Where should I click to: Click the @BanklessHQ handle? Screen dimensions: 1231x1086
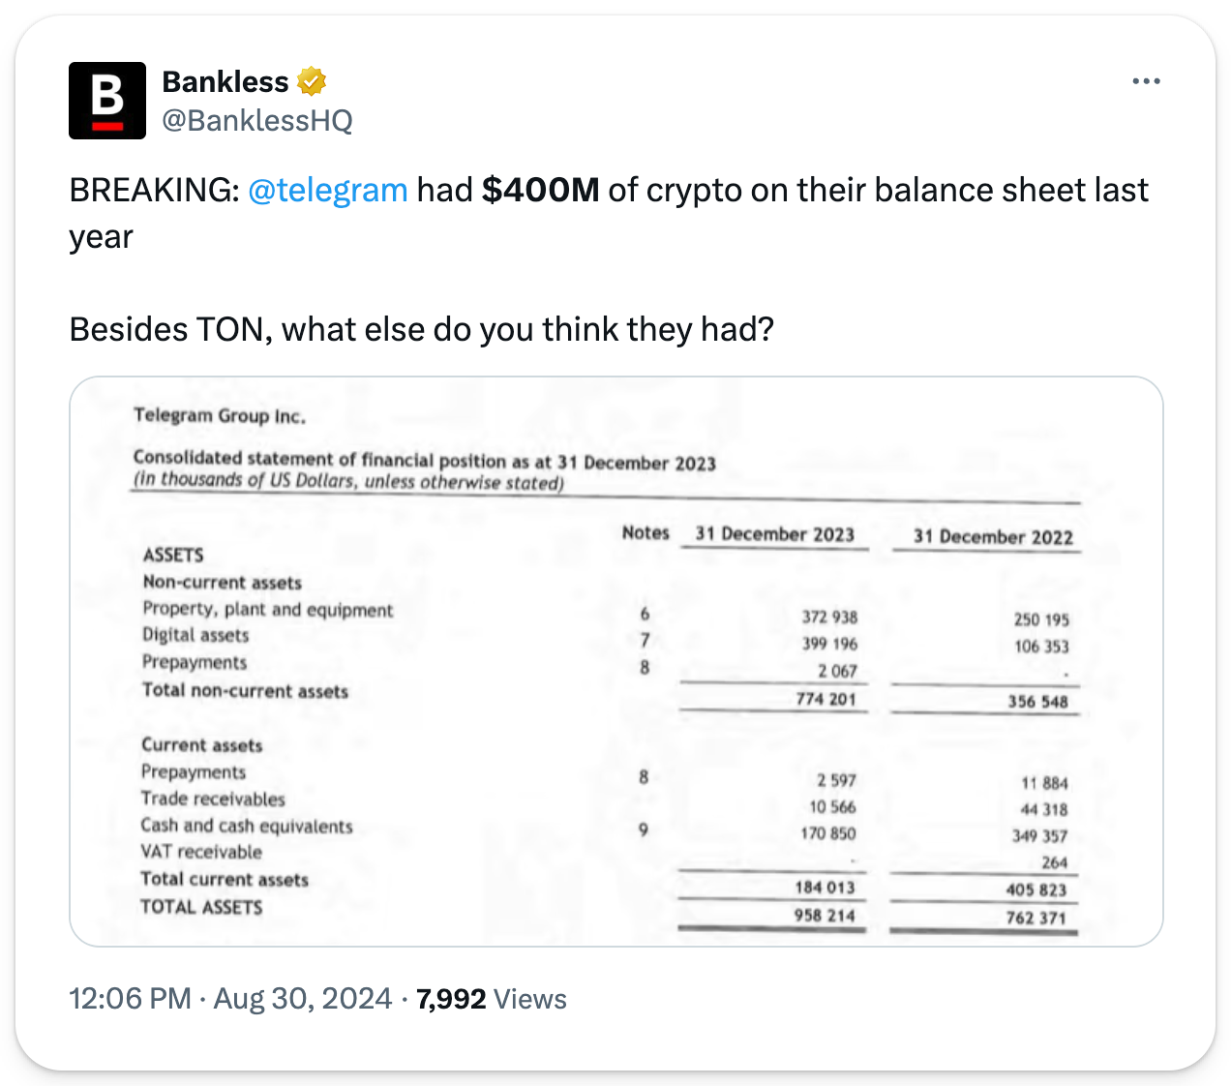coord(256,121)
